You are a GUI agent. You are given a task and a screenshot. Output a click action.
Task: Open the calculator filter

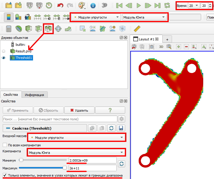pyautogui.click(x=9, y=29)
